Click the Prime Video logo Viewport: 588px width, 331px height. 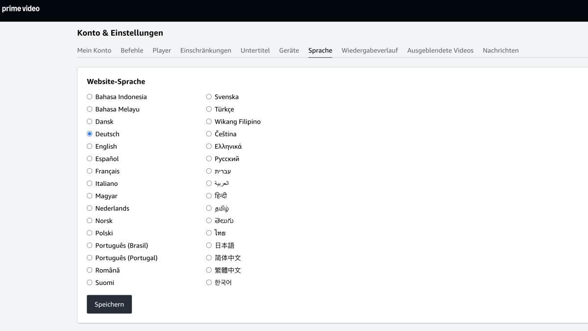[x=21, y=8]
